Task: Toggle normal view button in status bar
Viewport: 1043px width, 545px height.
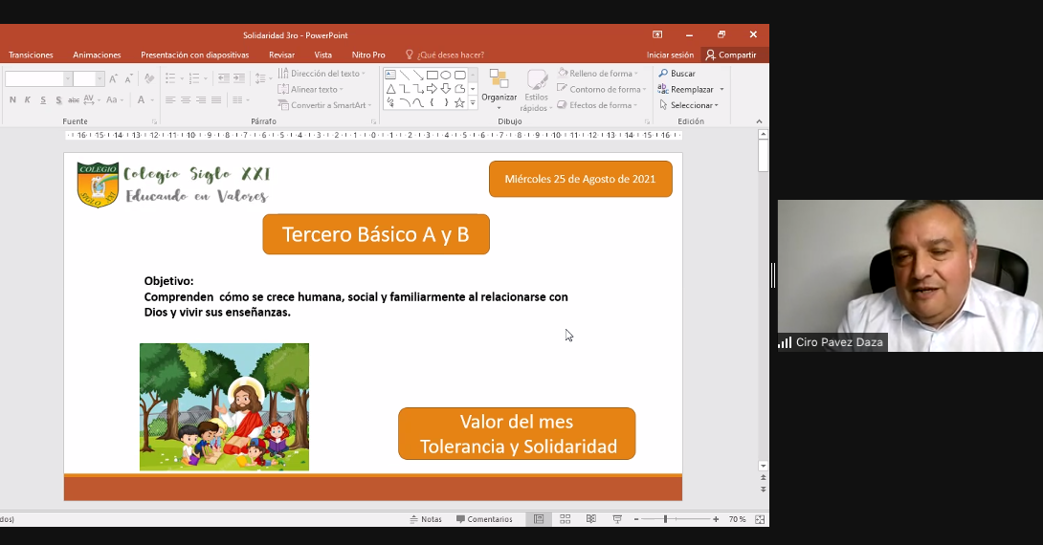Action: tap(539, 519)
